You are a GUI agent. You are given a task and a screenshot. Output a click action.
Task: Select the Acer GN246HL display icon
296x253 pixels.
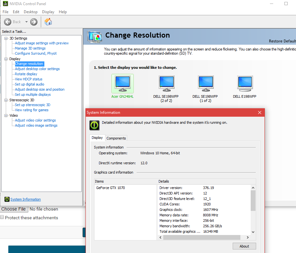(x=122, y=84)
